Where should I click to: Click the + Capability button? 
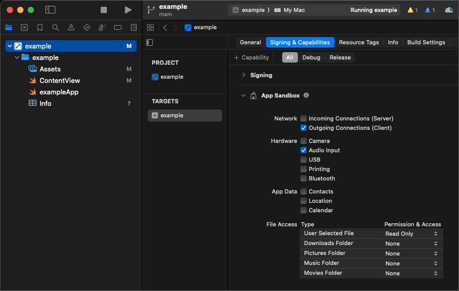251,57
